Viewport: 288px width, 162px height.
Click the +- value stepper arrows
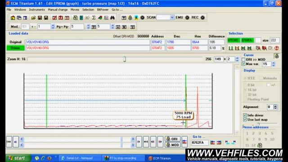click(53, 27)
